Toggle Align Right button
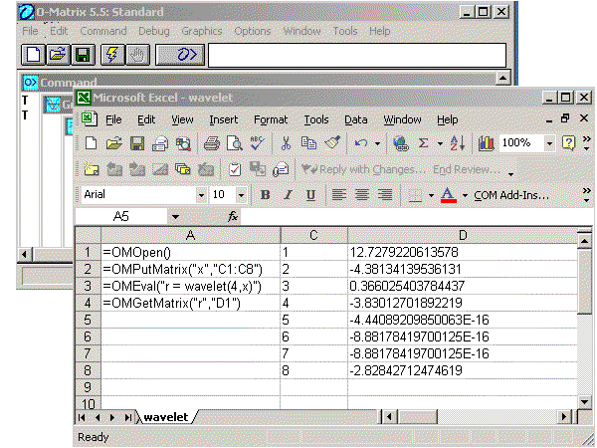This screenshot has width=597, height=448. [x=385, y=195]
